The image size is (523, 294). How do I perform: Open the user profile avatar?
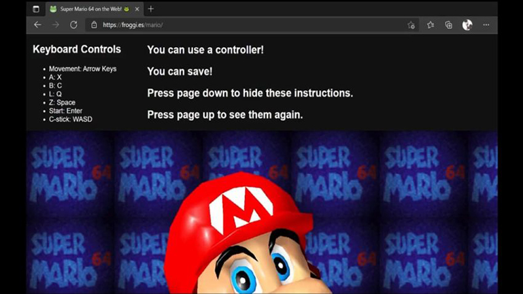467,25
